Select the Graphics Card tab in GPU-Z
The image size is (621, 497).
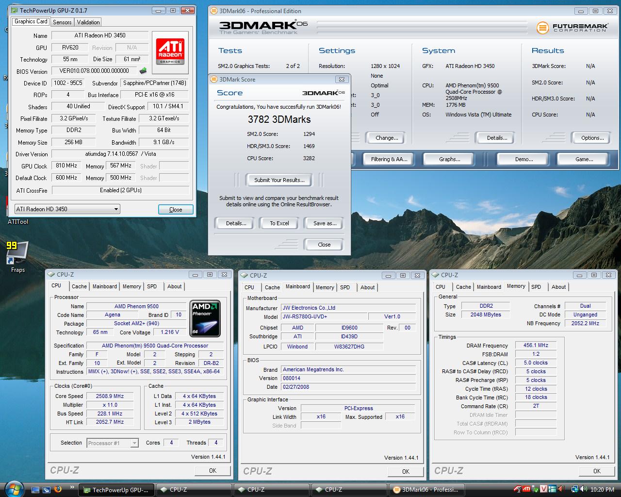click(x=31, y=21)
